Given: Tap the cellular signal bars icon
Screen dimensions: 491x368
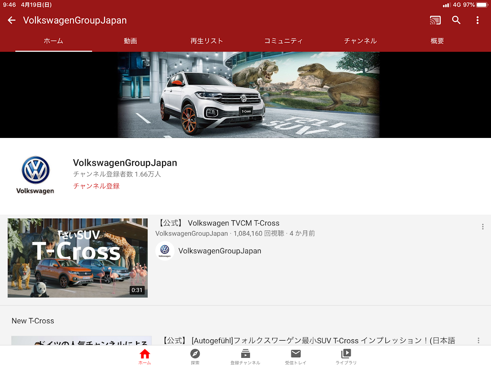Looking at the screenshot, I should click(x=446, y=5).
